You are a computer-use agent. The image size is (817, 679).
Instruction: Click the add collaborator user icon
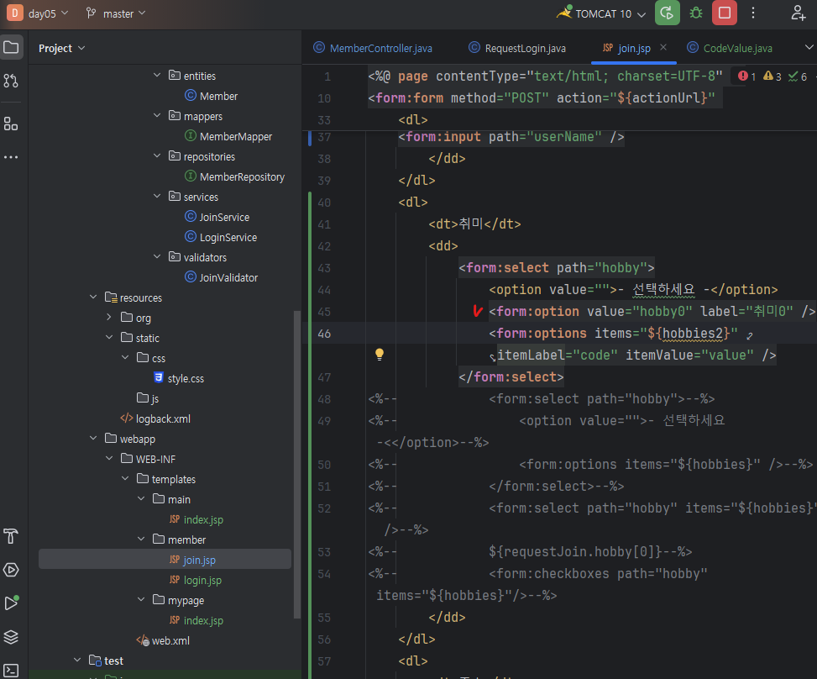point(798,13)
